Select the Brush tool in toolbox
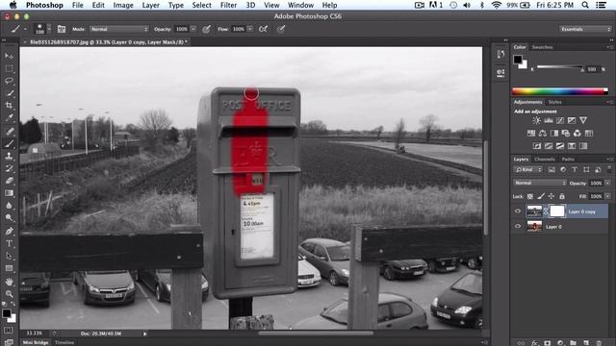This screenshot has width=616, height=346. coord(9,143)
